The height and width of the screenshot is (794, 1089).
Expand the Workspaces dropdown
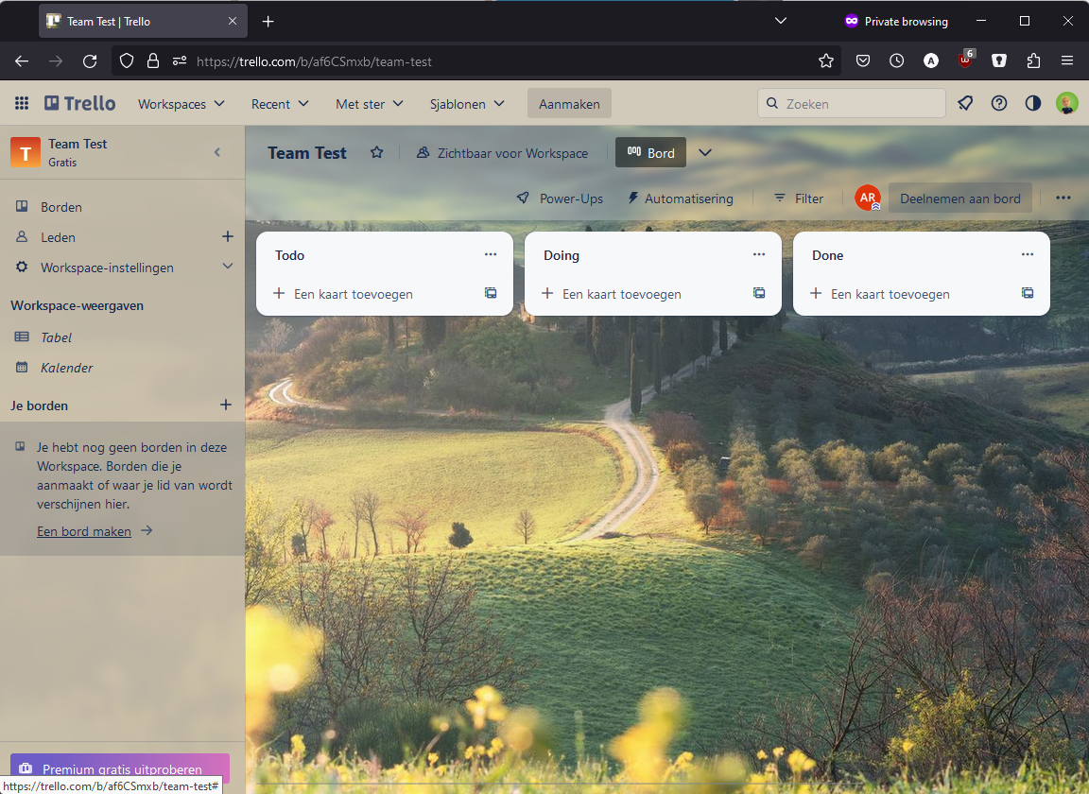coord(181,104)
